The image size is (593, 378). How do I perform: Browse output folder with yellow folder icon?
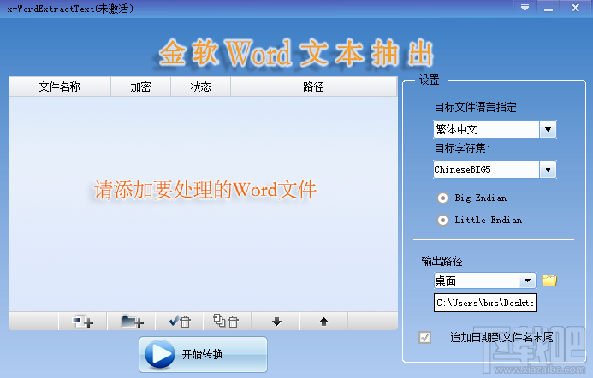[x=549, y=281]
